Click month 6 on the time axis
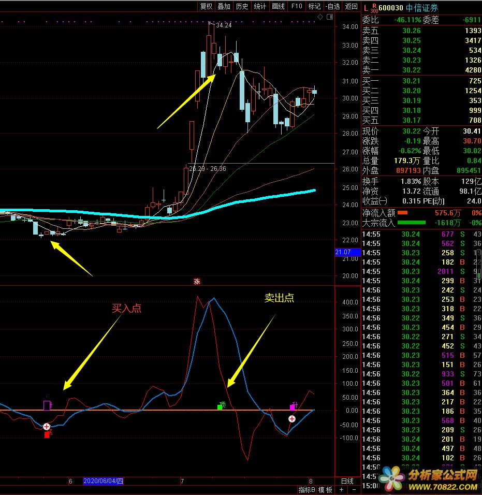Viewport: 482px width, 495px height. [70, 482]
